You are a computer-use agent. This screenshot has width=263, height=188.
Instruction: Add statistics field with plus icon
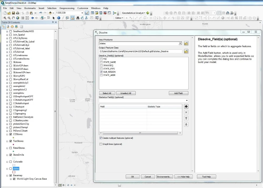186,106
